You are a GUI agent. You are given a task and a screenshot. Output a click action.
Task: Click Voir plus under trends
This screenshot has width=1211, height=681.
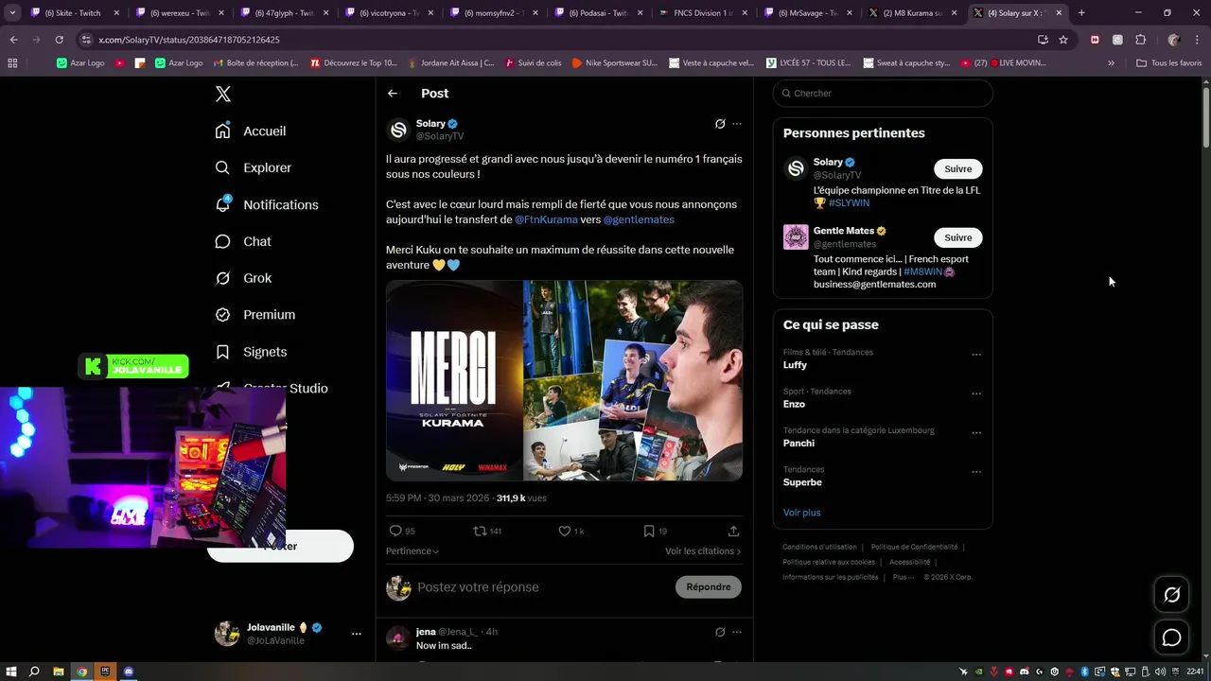point(801,513)
